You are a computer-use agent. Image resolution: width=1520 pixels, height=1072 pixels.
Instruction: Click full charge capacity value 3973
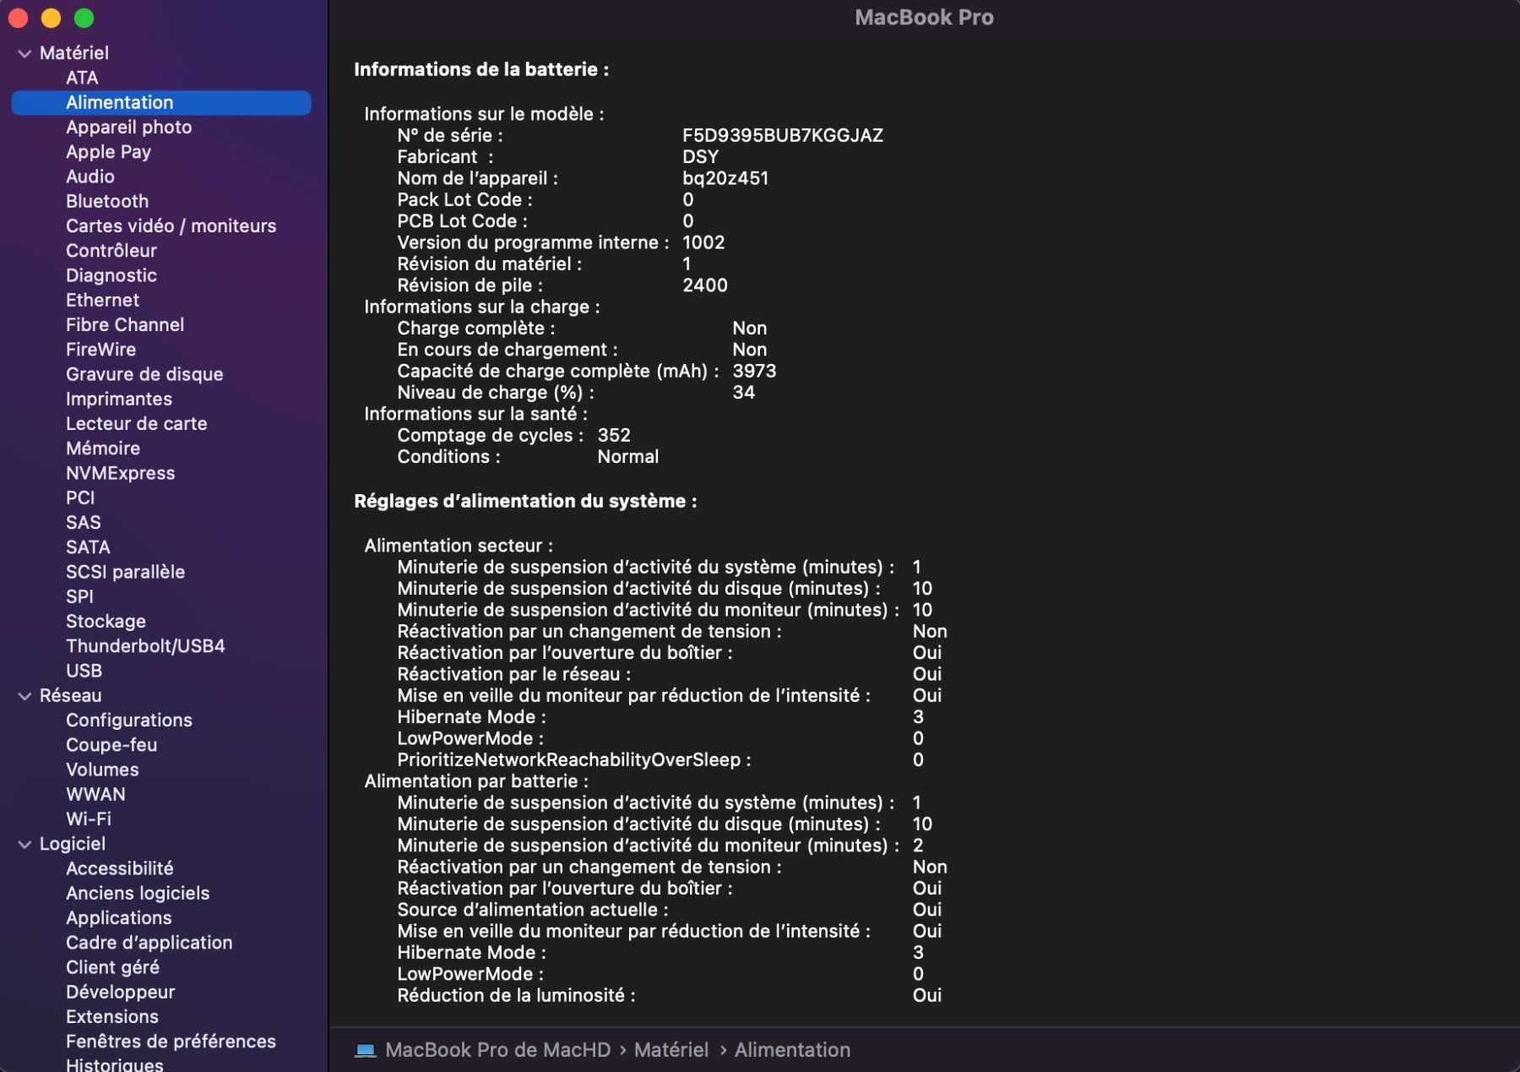pos(754,371)
